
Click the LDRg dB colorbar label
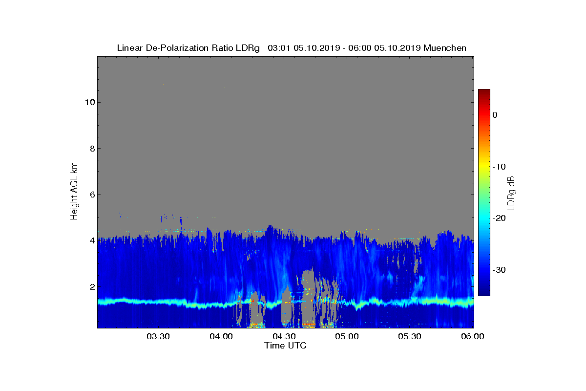point(511,193)
